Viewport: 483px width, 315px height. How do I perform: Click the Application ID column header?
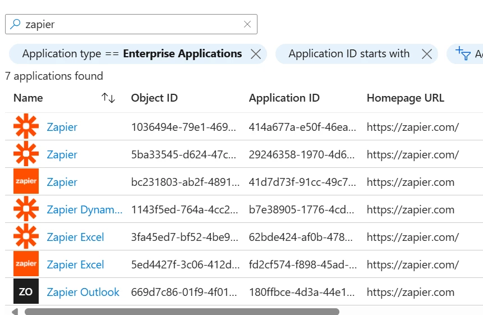tap(284, 98)
